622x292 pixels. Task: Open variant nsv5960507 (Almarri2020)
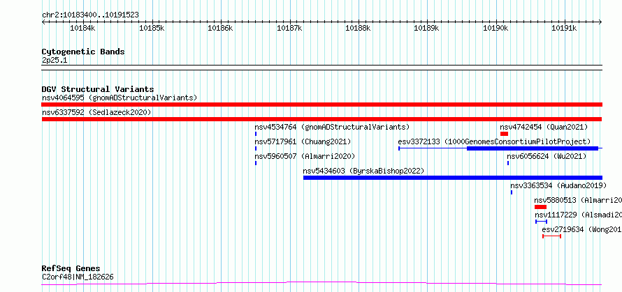coord(305,156)
